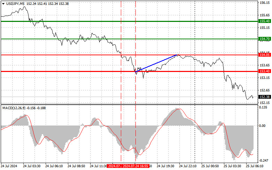Click the 156.15 price axis value
This screenshot has height=170, width=272.
(x=265, y=3)
